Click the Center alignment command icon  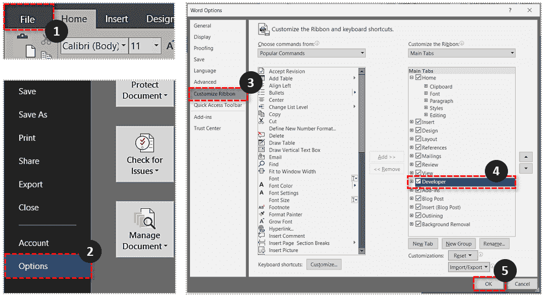(262, 100)
